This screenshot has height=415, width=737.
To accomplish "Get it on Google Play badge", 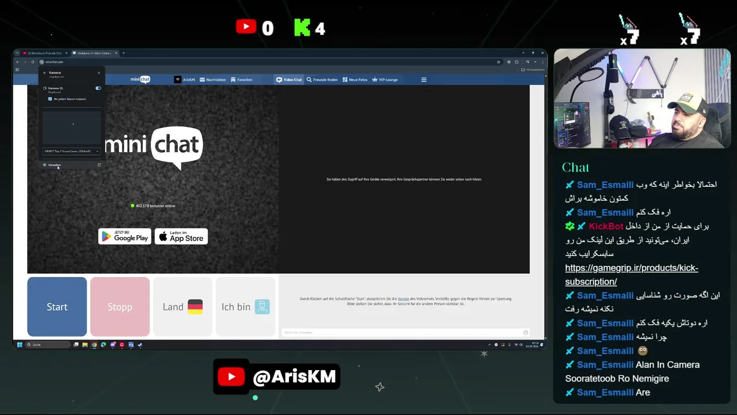I will [124, 236].
